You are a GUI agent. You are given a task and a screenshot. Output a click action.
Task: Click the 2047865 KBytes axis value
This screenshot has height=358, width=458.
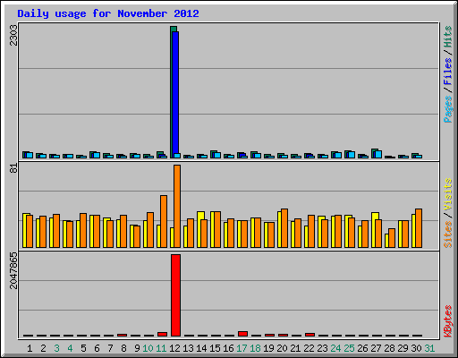pyautogui.click(x=13, y=270)
